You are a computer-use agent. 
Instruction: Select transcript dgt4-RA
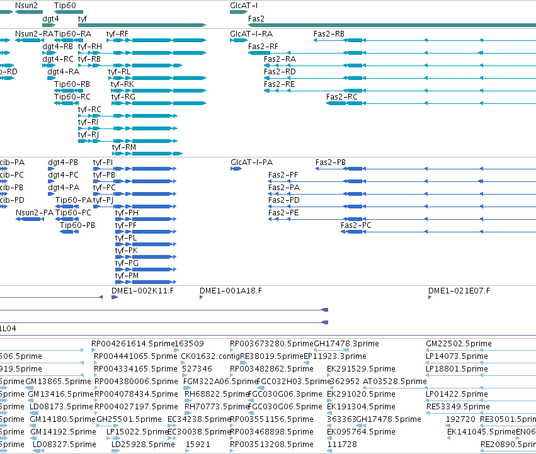(x=63, y=72)
